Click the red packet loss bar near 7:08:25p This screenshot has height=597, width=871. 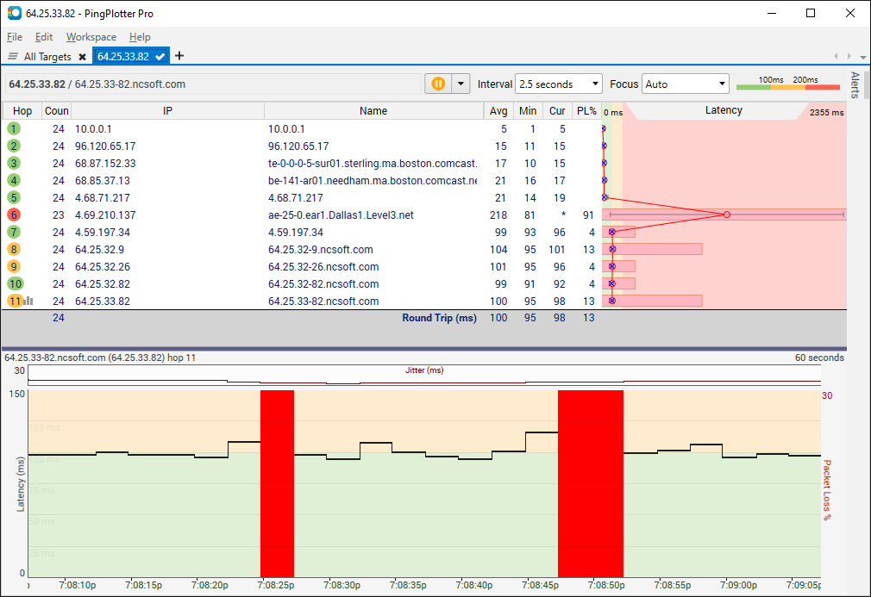pos(277,483)
